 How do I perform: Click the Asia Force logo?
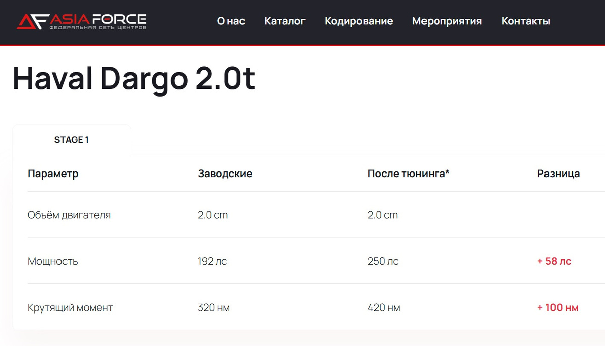82,21
